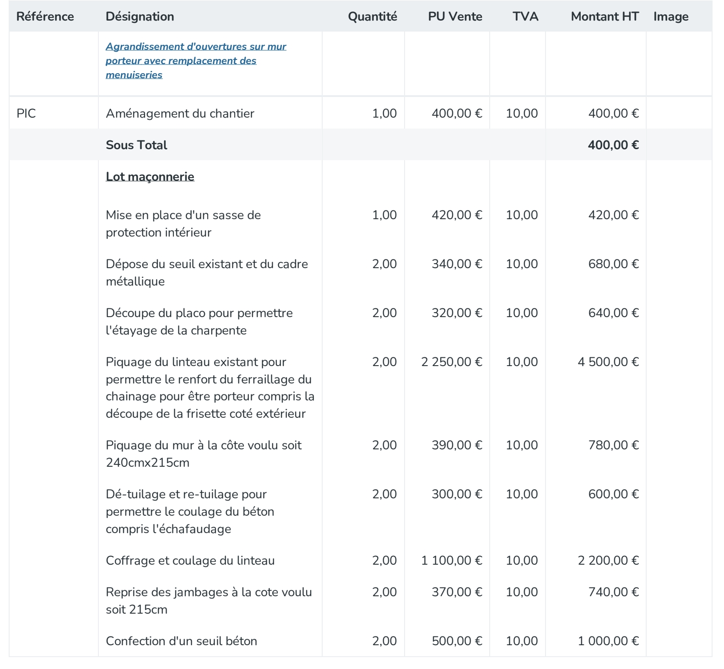The image size is (724, 669).
Task: Select the PIC reference cell
Action: coord(26,113)
